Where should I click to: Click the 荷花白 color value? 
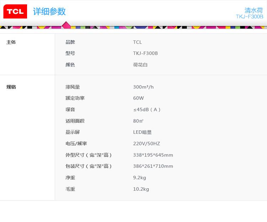tap(140, 65)
